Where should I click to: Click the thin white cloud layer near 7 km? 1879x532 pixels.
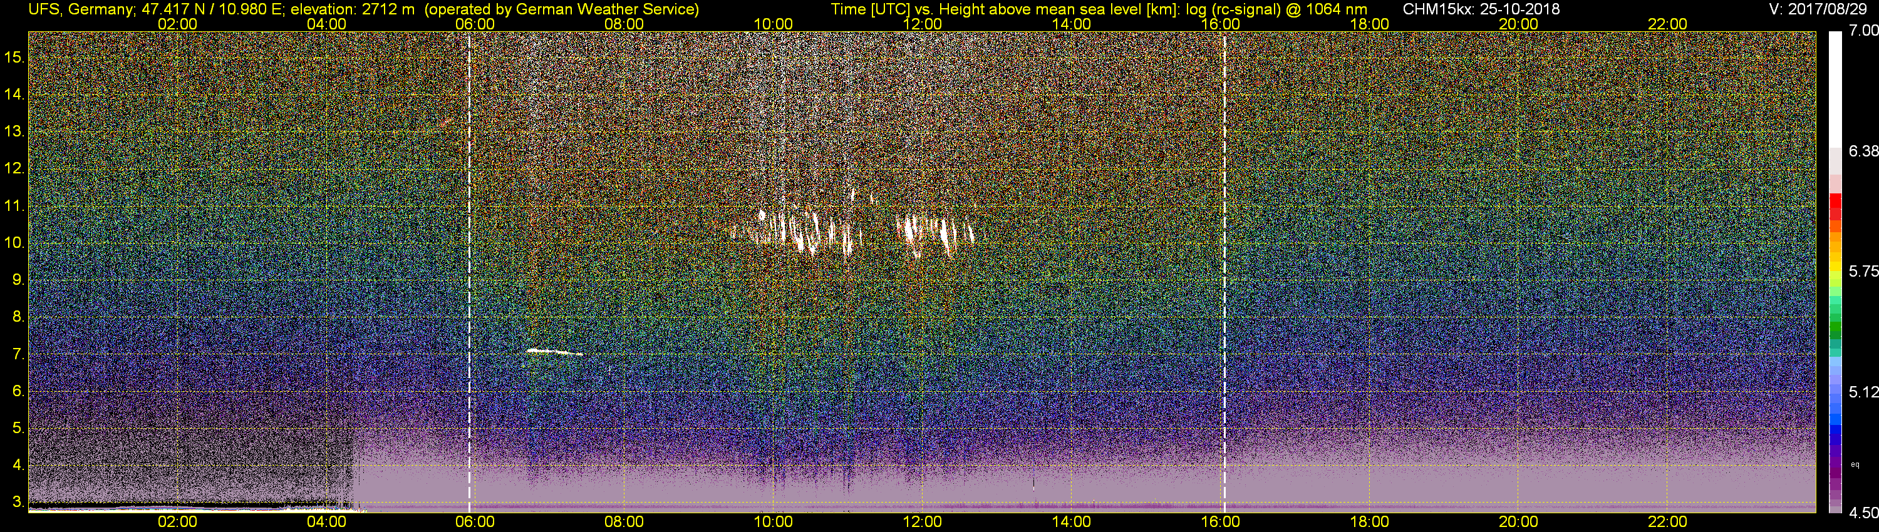[554, 352]
